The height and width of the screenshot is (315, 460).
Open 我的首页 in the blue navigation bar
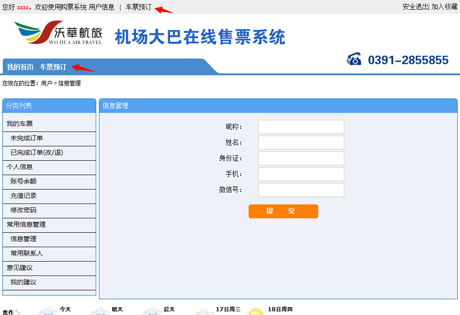tap(20, 67)
